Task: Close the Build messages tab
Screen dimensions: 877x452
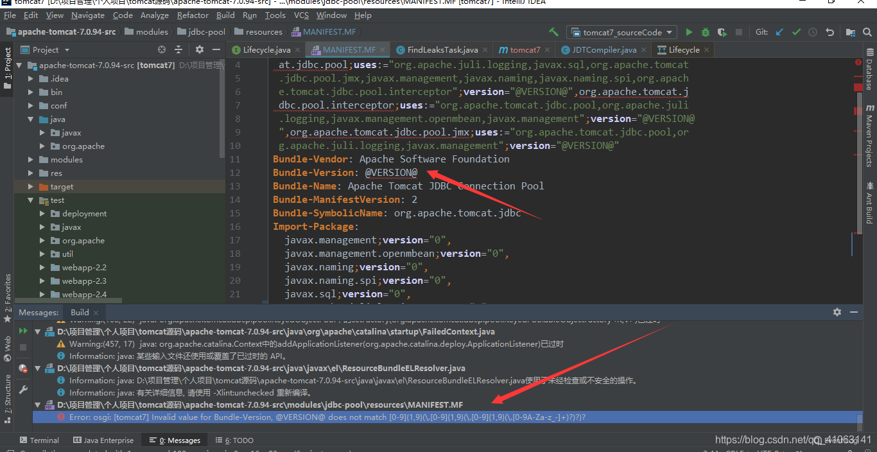Action: 98,312
